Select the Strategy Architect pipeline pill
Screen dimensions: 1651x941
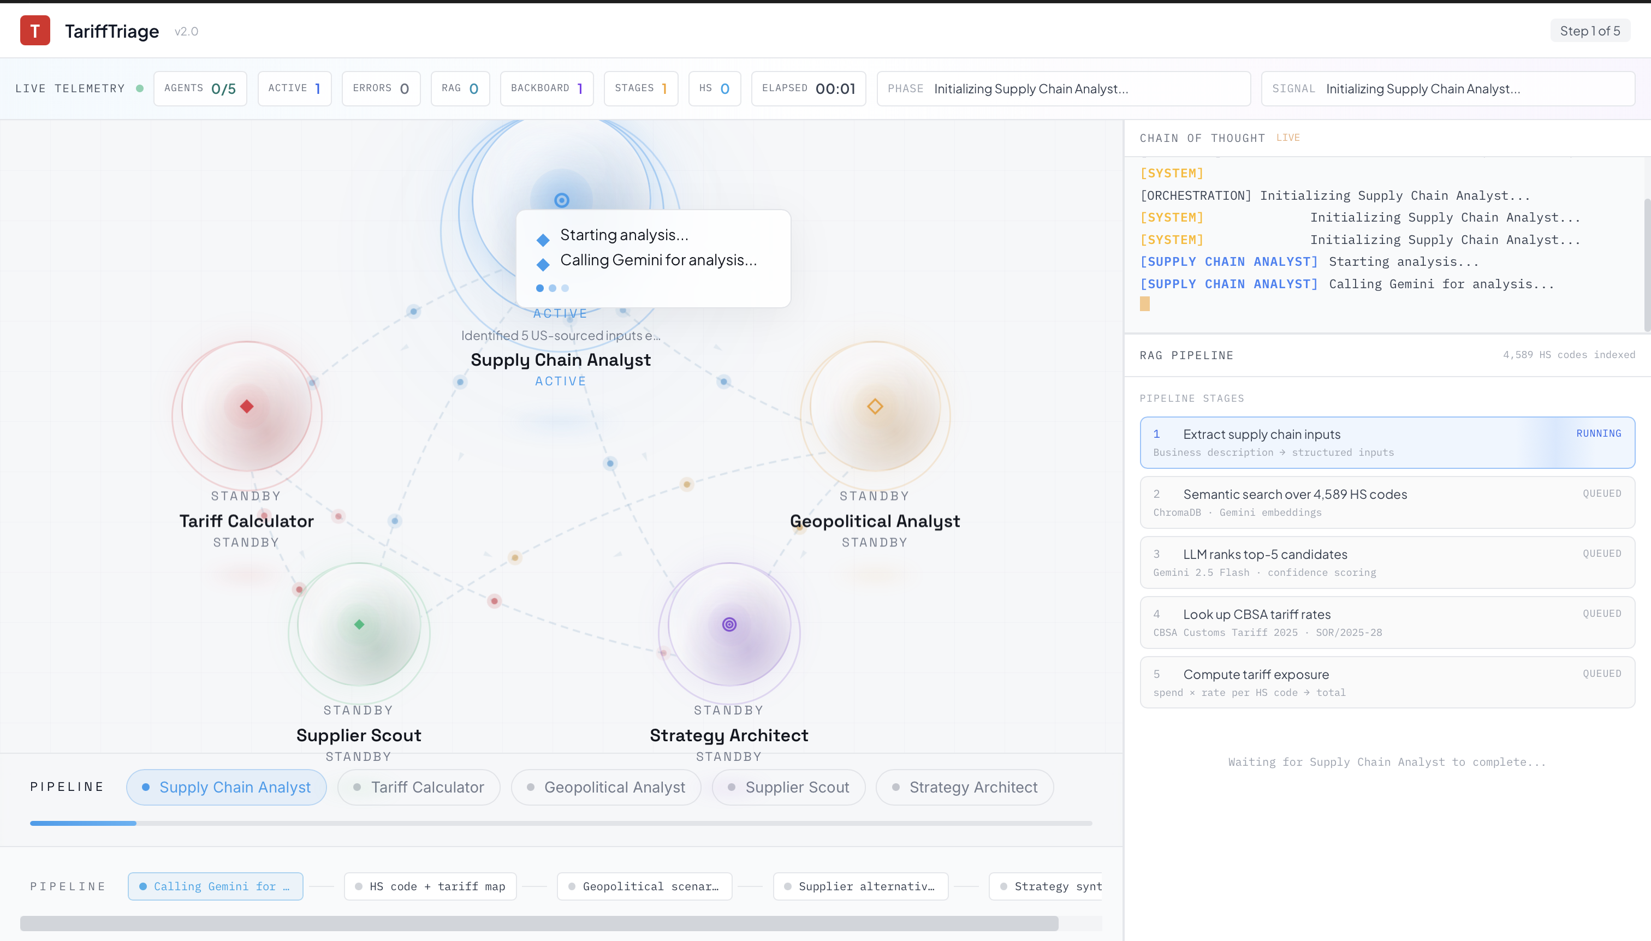[x=965, y=787]
